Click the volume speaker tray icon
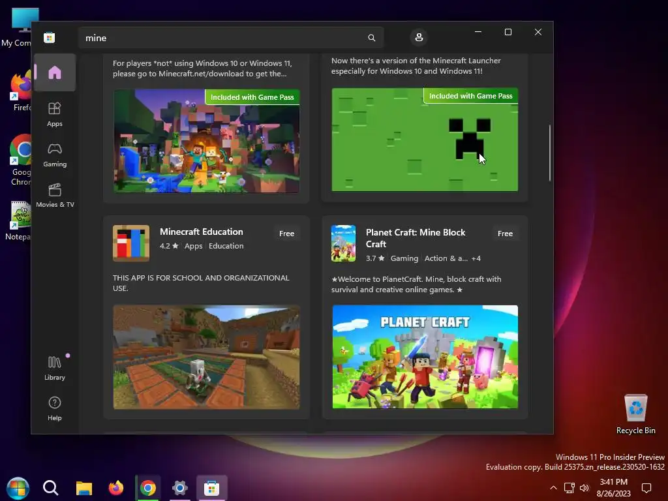Viewport: 668px width, 501px height. pos(584,488)
